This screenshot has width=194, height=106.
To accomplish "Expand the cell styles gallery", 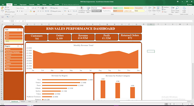I will pos(146,11).
